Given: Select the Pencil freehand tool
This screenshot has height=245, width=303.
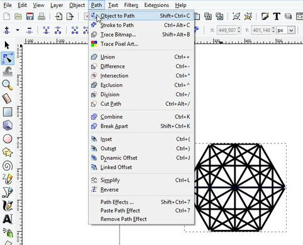Looking at the screenshot, I should pyautogui.click(x=8, y=179).
